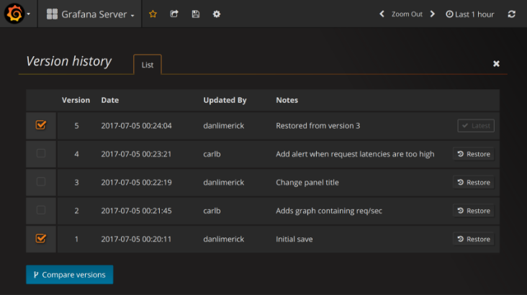Switch to the List tab

(x=147, y=65)
